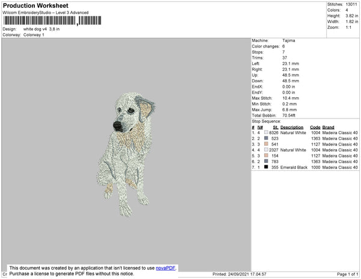This screenshot has height=279, width=361.
Task: Click 'Printed: 24/09/2021 17.04.57' footer text
Action: 239,274
